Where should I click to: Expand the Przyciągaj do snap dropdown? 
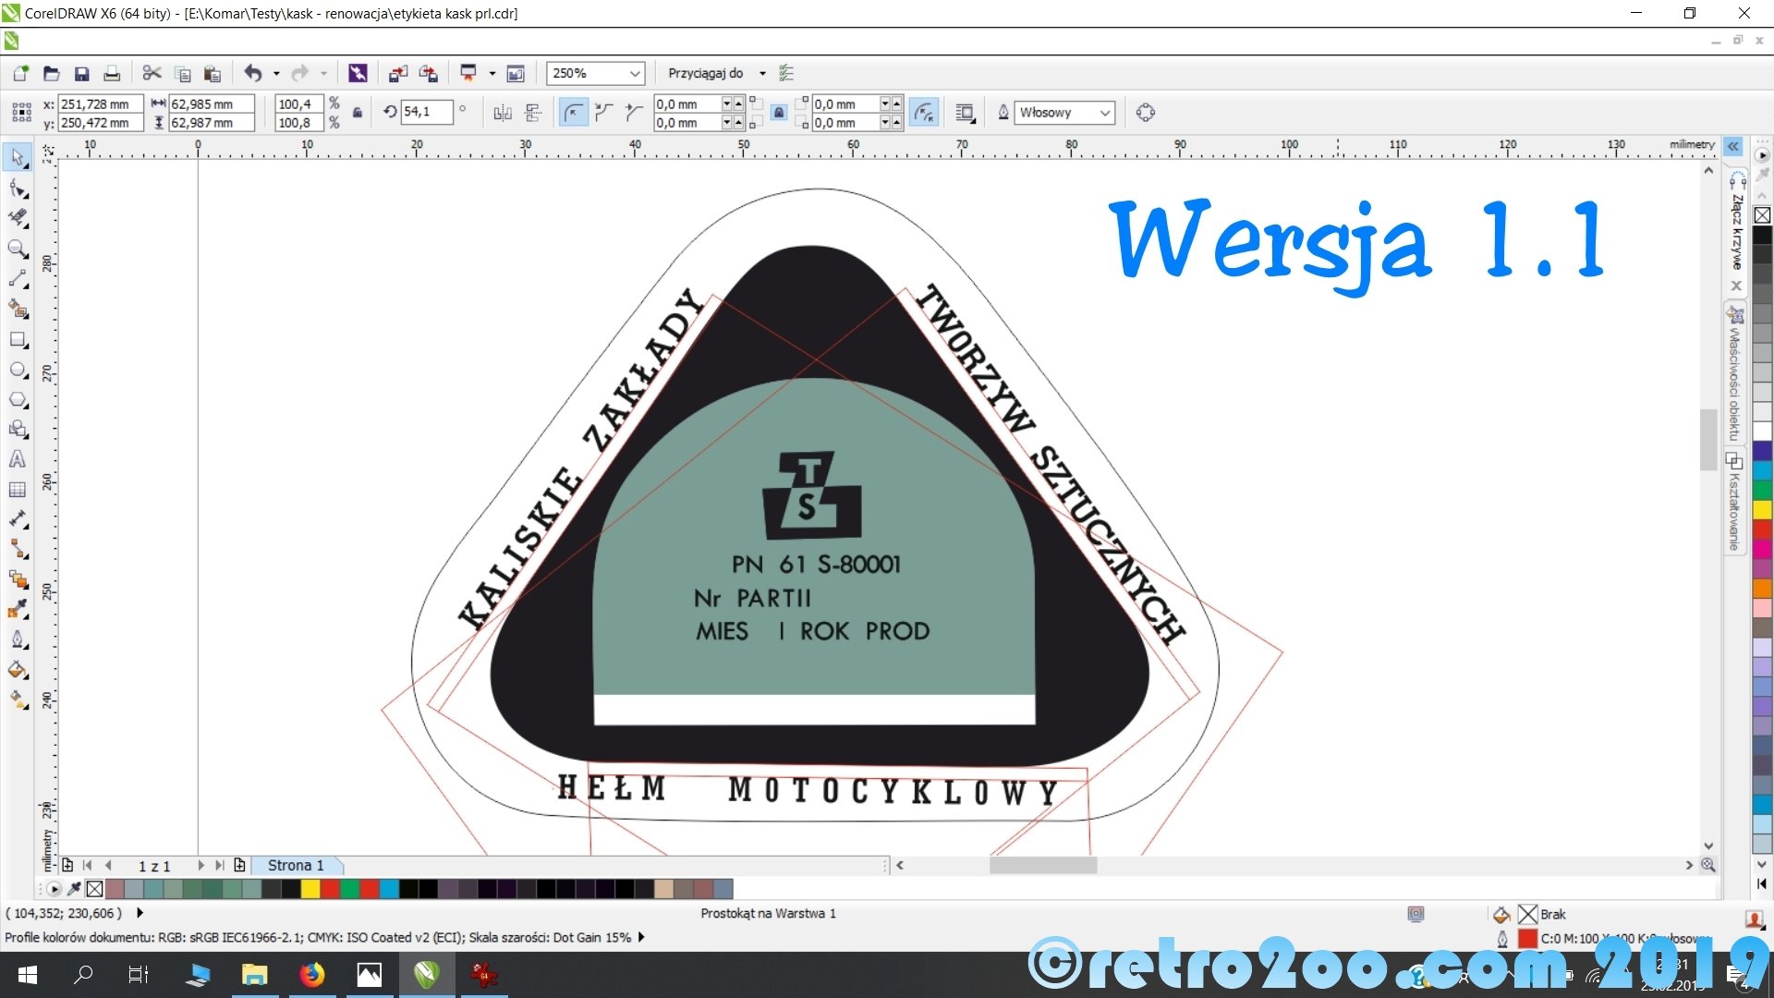point(762,73)
